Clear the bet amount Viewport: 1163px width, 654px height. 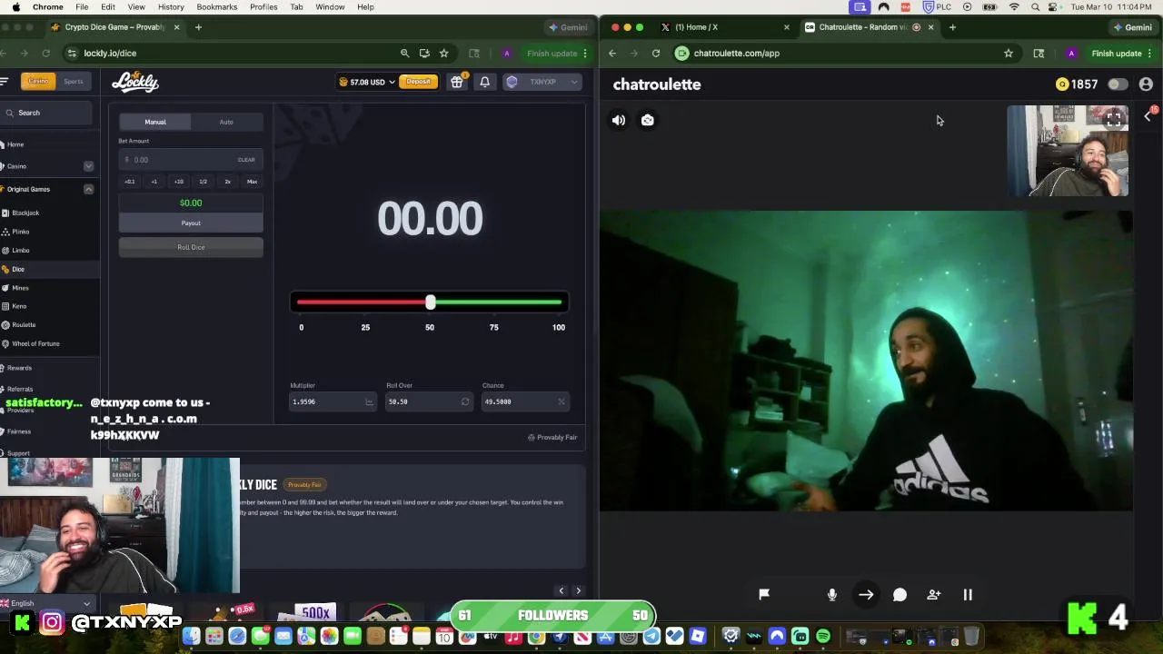tap(246, 160)
